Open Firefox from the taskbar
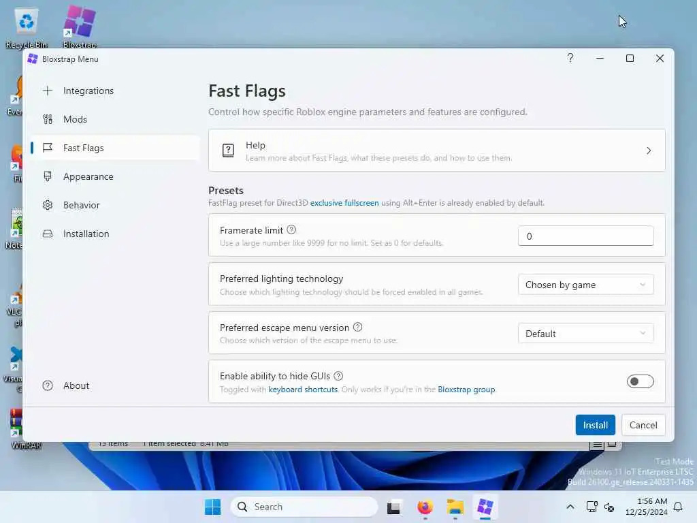 pyautogui.click(x=425, y=507)
